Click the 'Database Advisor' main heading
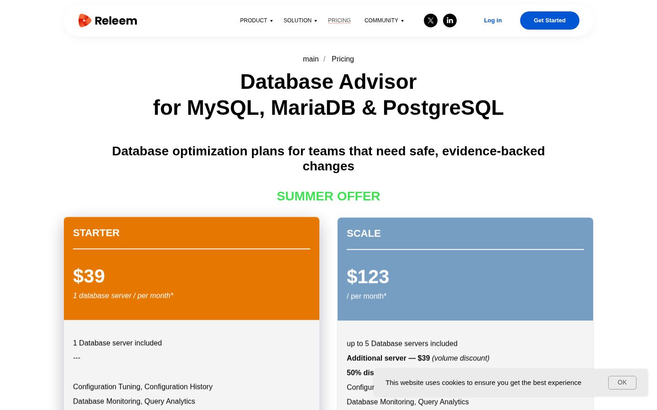 (x=328, y=82)
